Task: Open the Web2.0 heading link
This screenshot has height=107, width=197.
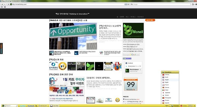Action: [68, 20]
